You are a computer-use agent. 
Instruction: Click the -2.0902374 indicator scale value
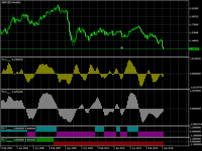[195, 124]
